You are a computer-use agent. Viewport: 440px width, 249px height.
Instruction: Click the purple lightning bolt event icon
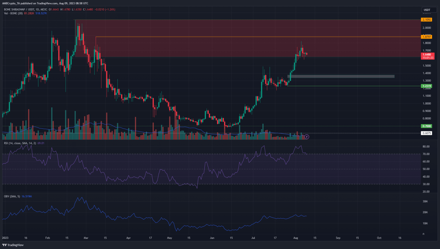307,137
